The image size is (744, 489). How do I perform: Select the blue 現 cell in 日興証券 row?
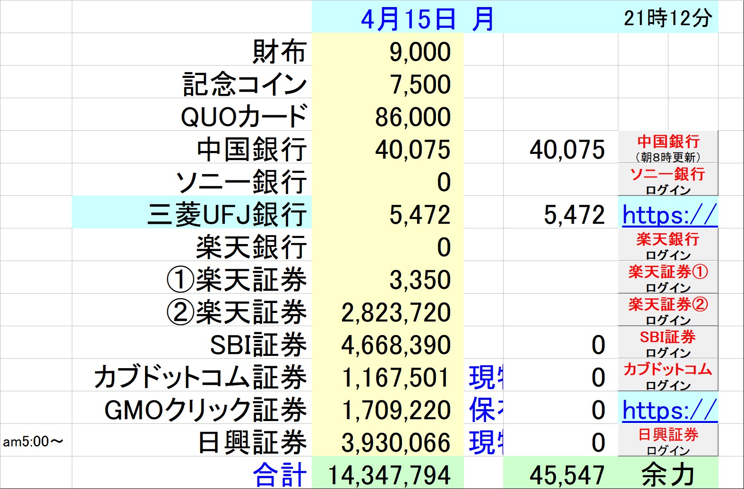[484, 440]
